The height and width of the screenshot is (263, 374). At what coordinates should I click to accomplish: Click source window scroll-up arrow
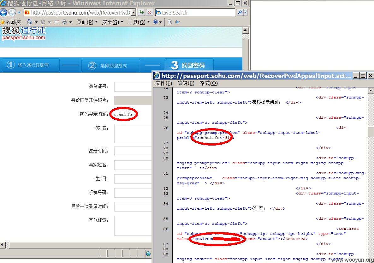371,91
